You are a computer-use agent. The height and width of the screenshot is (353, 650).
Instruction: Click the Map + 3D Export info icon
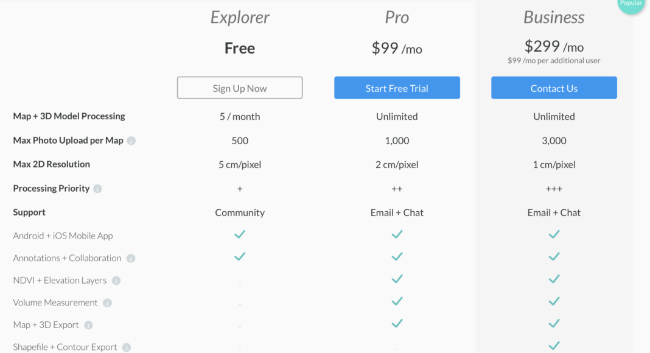click(x=88, y=325)
